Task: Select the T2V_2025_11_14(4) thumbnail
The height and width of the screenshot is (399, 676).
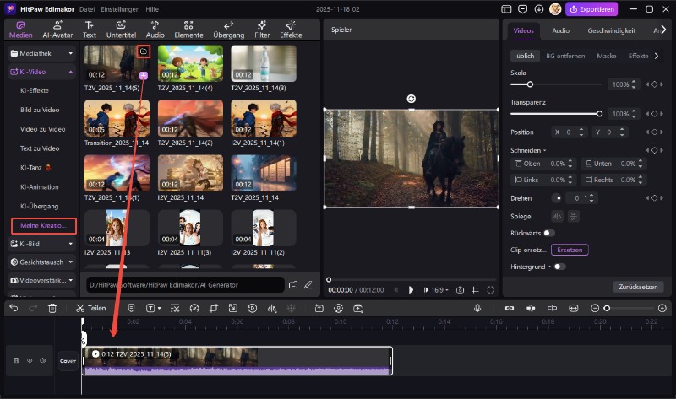Action: [190, 63]
